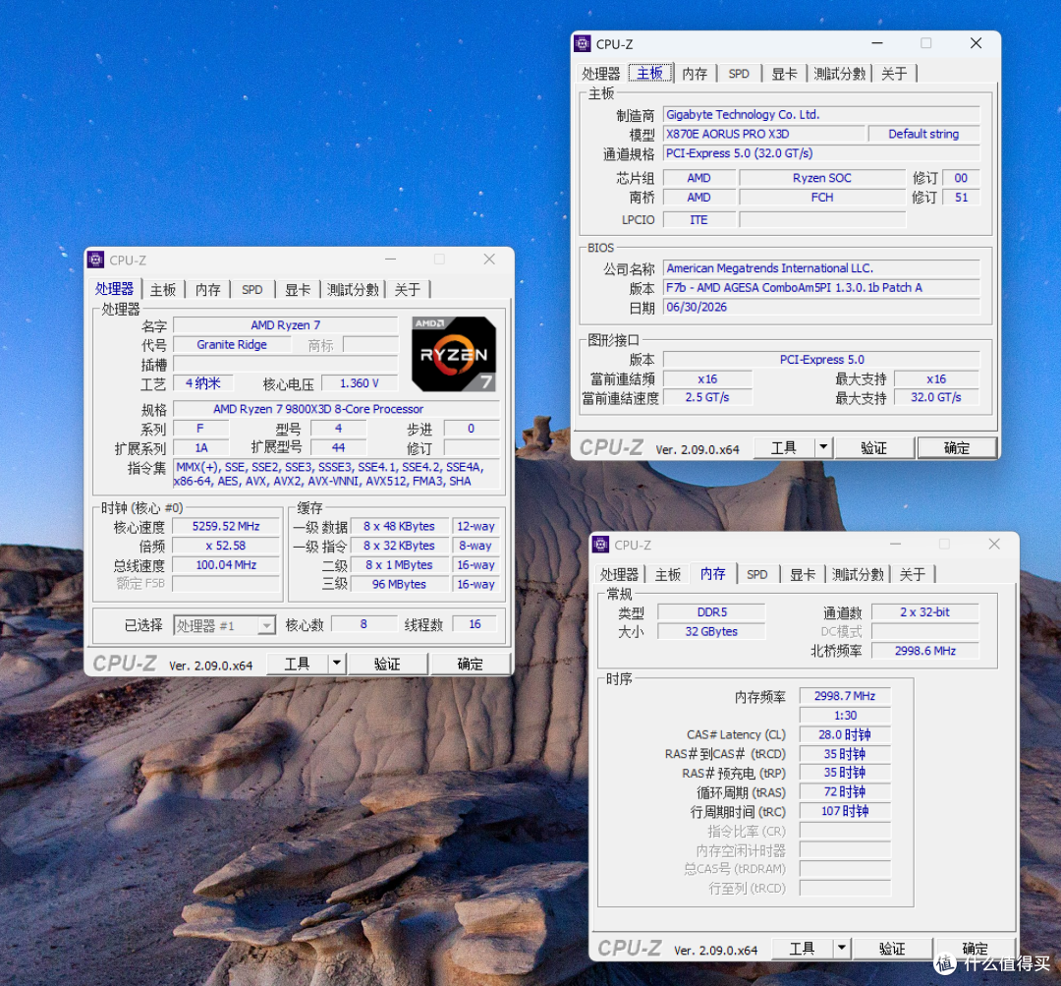Screen dimensions: 1061x986
Task: Click 确定 button in the processor window
Action: tap(470, 663)
